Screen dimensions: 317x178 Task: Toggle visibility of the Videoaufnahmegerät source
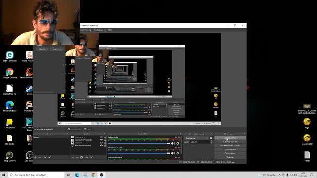pos(101,140)
